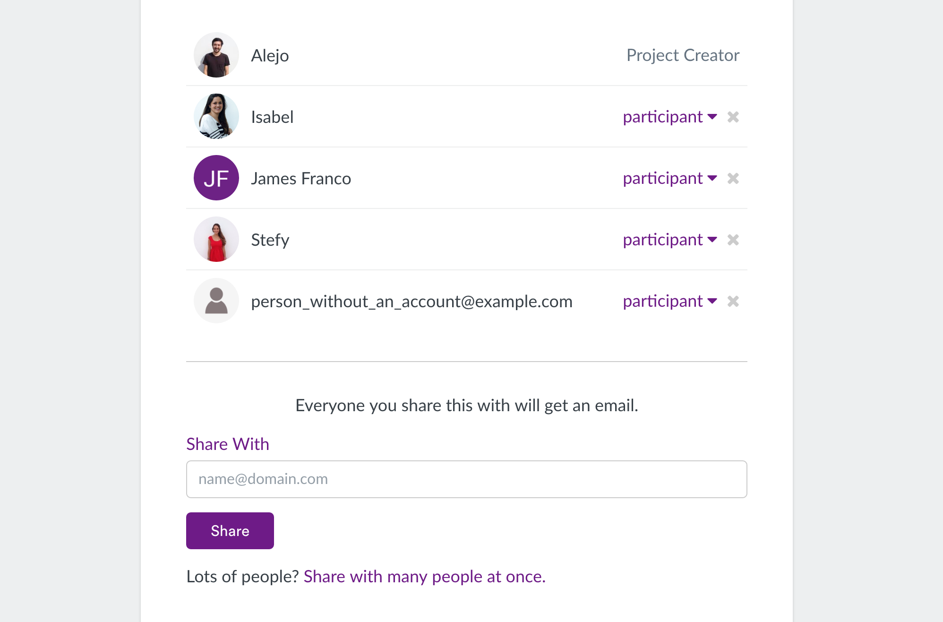943x622 pixels.
Task: Focus the Share With email field
Action: 467,479
